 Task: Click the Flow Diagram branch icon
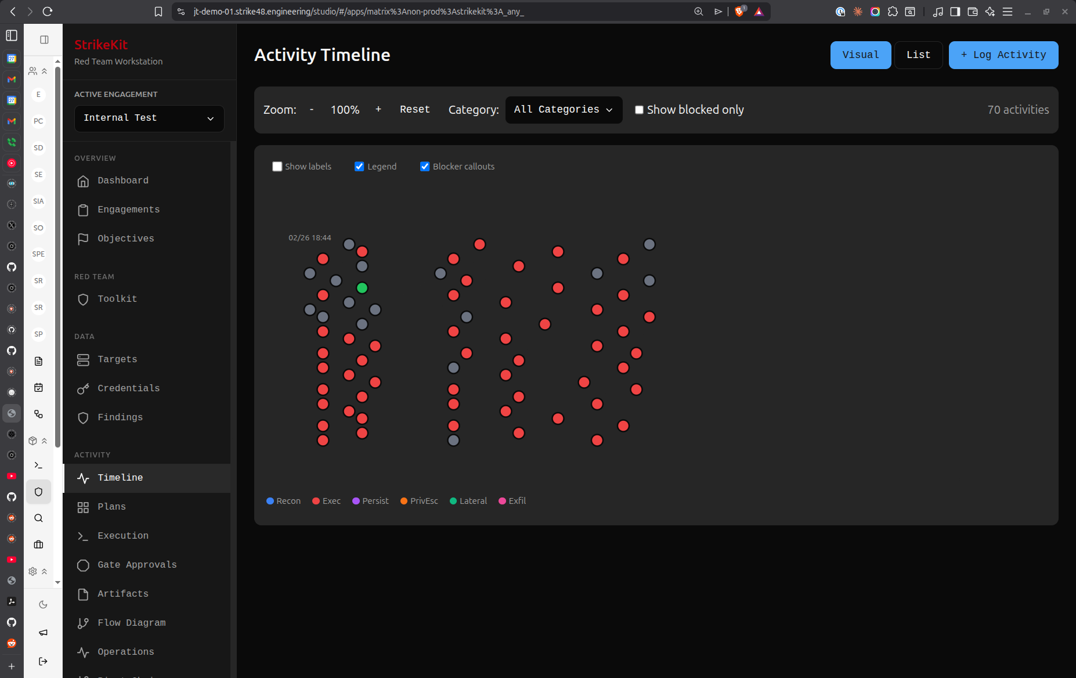83,623
